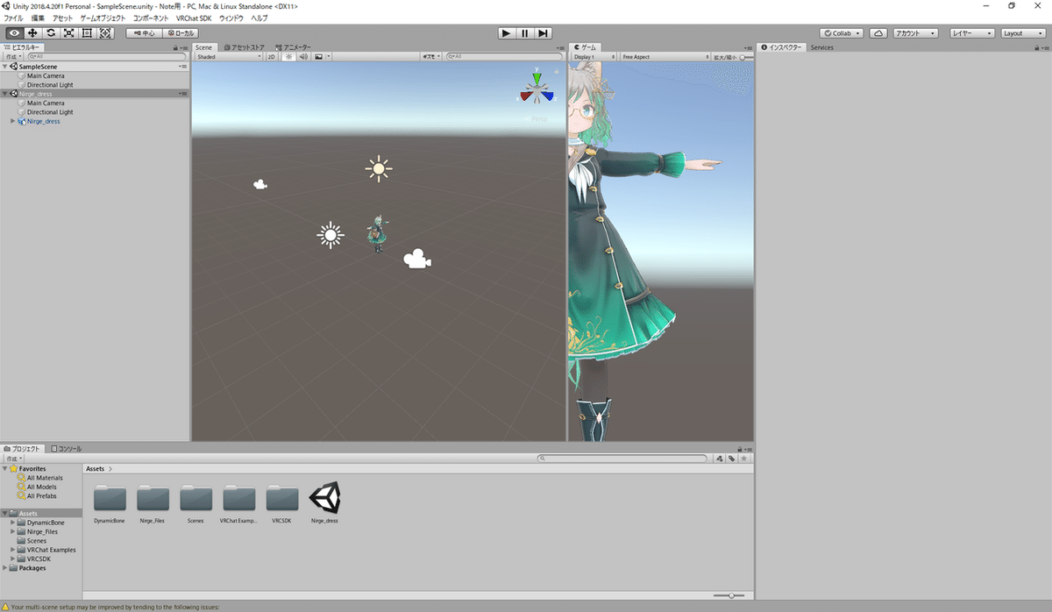Click project search field
The height and width of the screenshot is (612, 1052).
click(622, 459)
